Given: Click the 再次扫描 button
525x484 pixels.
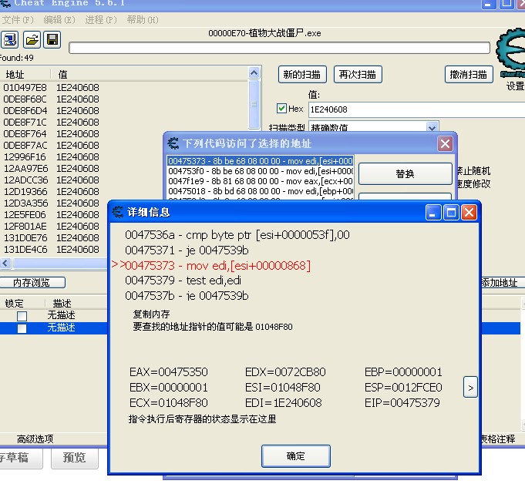Looking at the screenshot, I should pos(358,74).
